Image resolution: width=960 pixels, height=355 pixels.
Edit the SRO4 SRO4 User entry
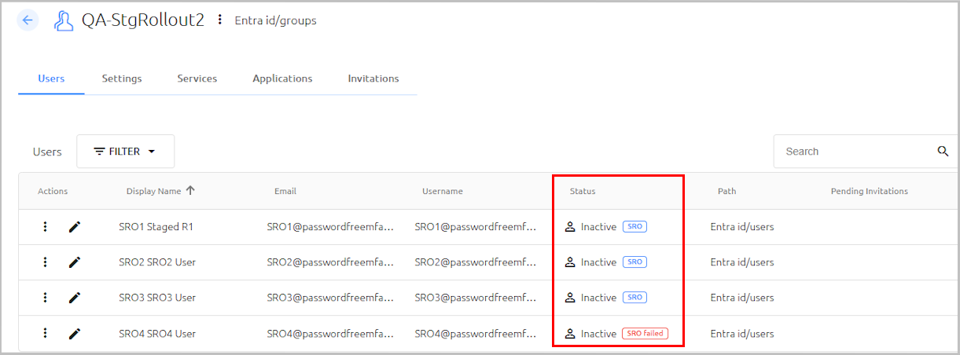(x=75, y=334)
